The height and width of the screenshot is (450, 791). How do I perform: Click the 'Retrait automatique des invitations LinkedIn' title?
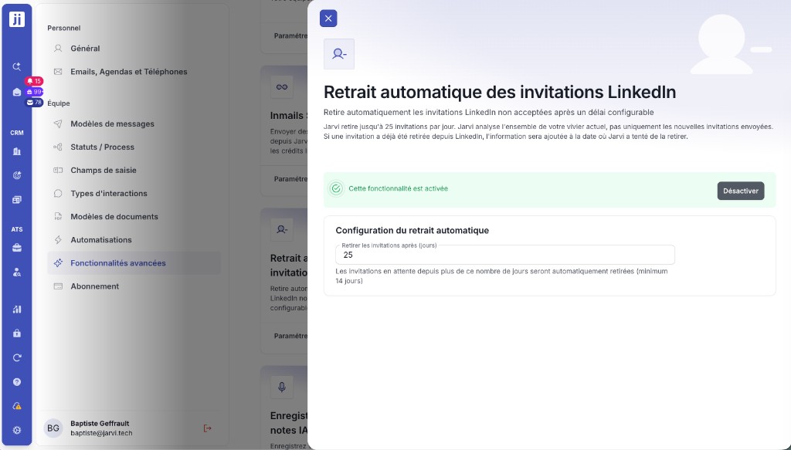click(500, 92)
